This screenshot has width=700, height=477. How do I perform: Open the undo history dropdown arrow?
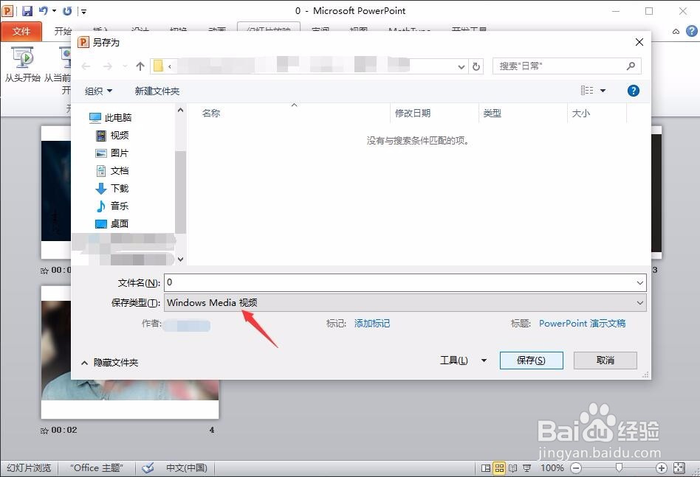(x=55, y=10)
